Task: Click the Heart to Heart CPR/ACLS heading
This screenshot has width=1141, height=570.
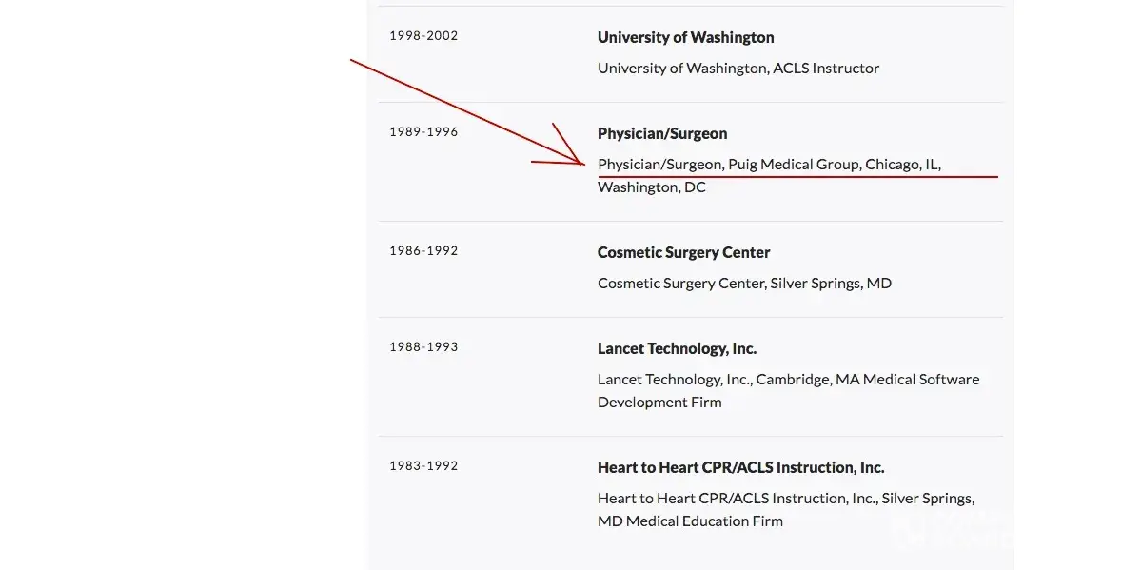Action: coord(740,467)
